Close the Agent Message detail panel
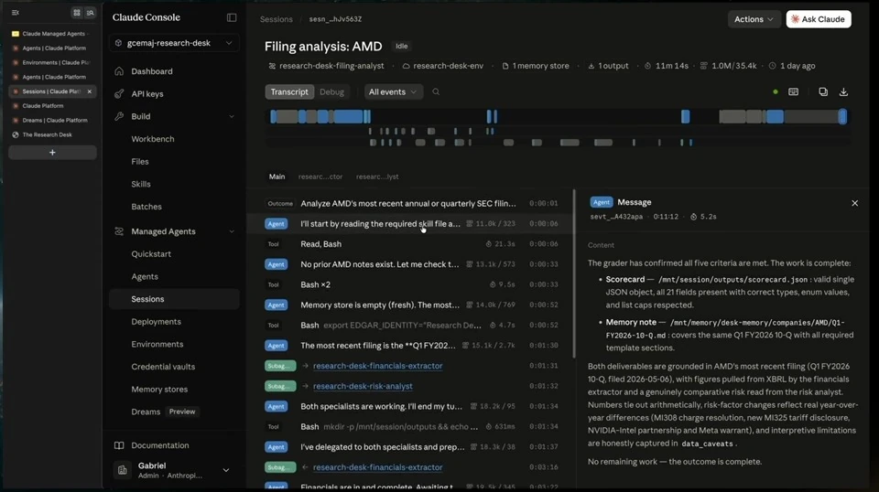 [854, 203]
